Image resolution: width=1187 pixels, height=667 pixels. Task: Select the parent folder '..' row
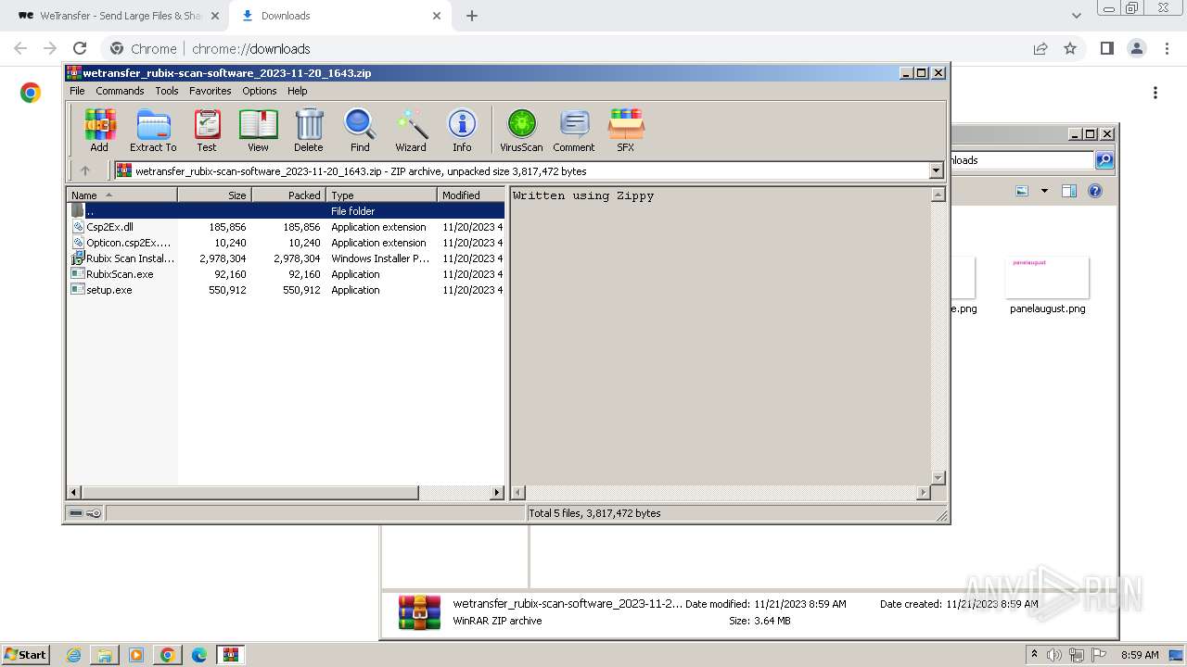[287, 211]
